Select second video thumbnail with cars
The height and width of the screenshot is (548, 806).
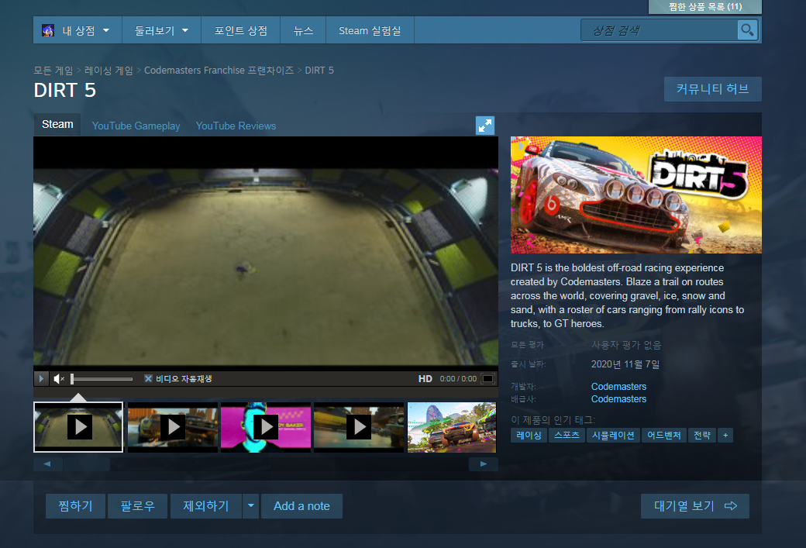172,426
